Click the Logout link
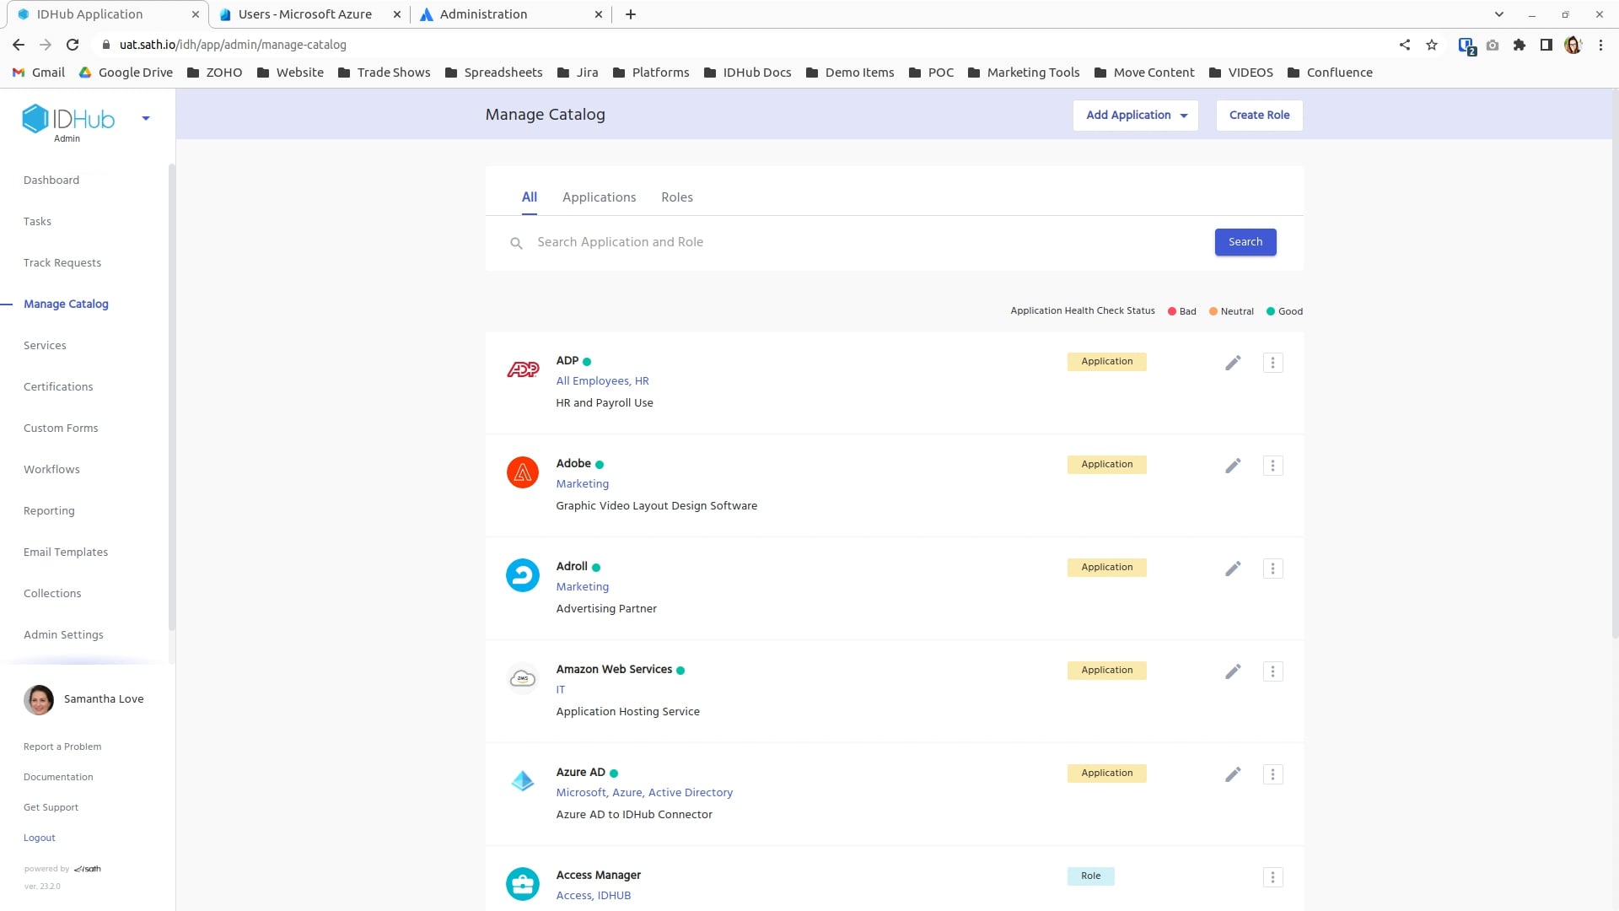 click(x=40, y=838)
